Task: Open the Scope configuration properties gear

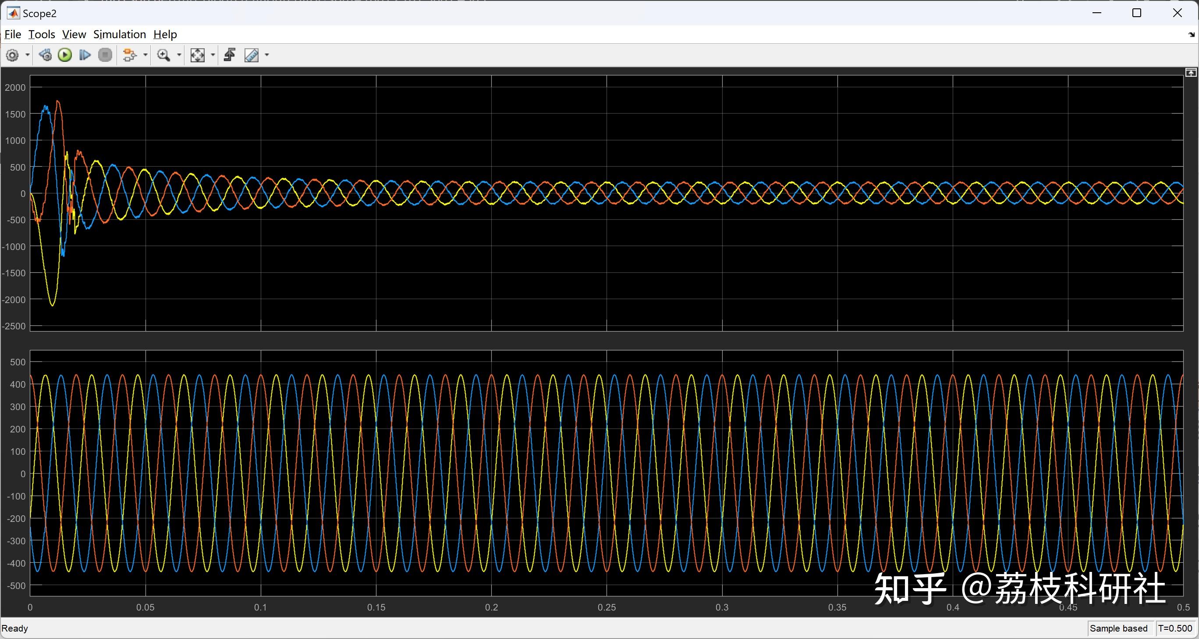Action: point(13,55)
